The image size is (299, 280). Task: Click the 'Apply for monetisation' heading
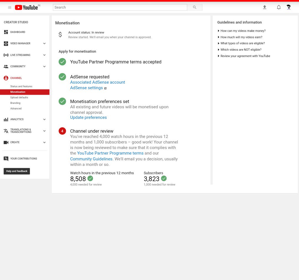point(77,52)
